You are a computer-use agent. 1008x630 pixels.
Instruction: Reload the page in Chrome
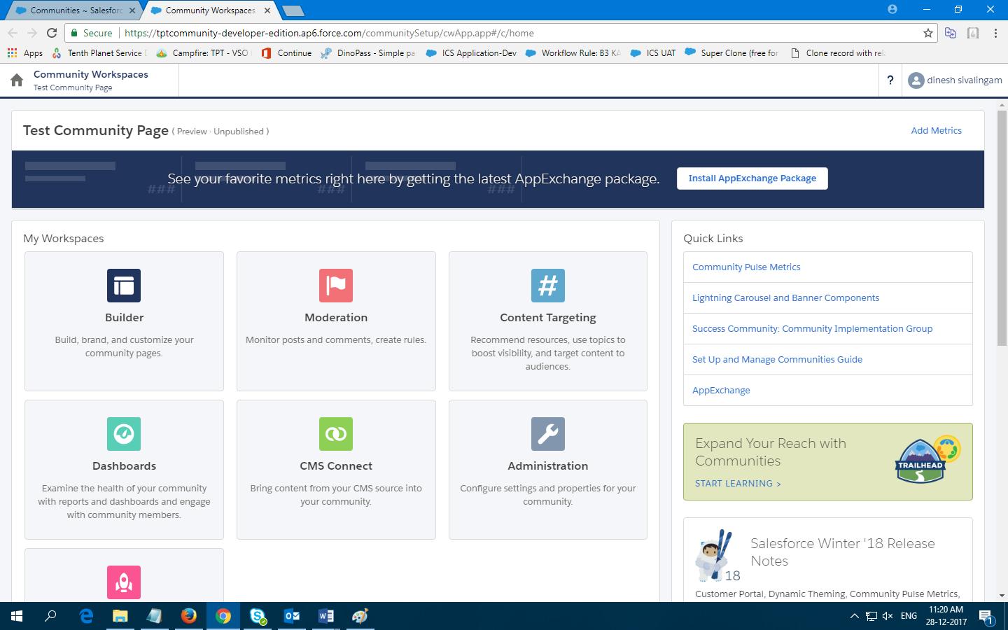(52, 33)
